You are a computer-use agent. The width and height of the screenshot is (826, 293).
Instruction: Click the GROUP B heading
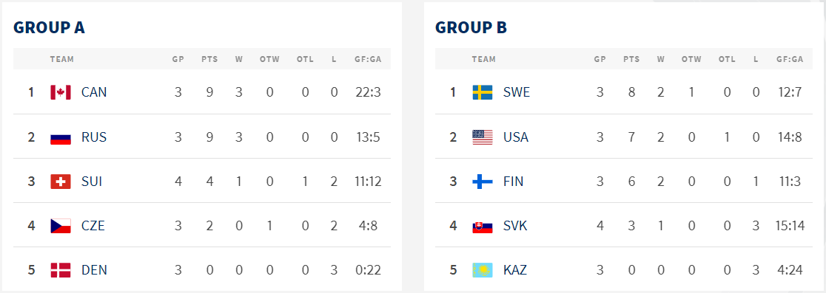[x=471, y=27]
